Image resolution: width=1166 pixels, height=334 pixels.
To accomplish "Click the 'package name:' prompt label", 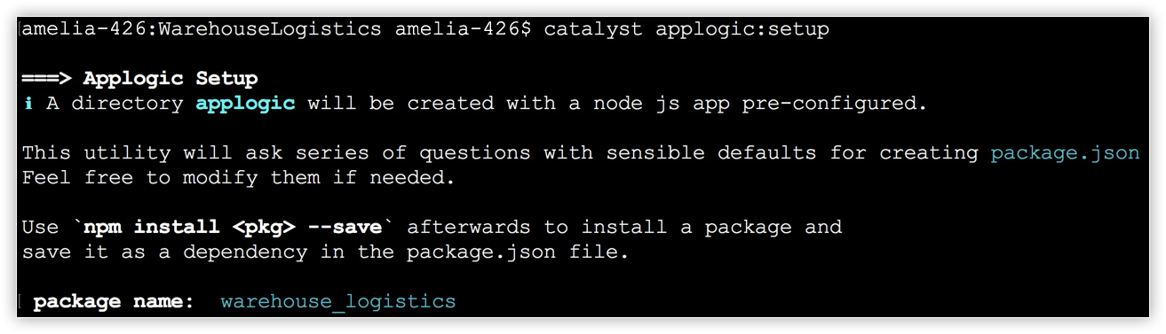I will 114,302.
